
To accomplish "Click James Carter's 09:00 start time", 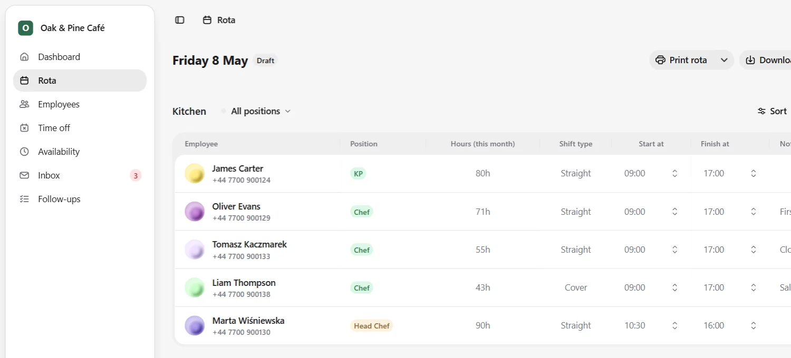I will click(635, 173).
